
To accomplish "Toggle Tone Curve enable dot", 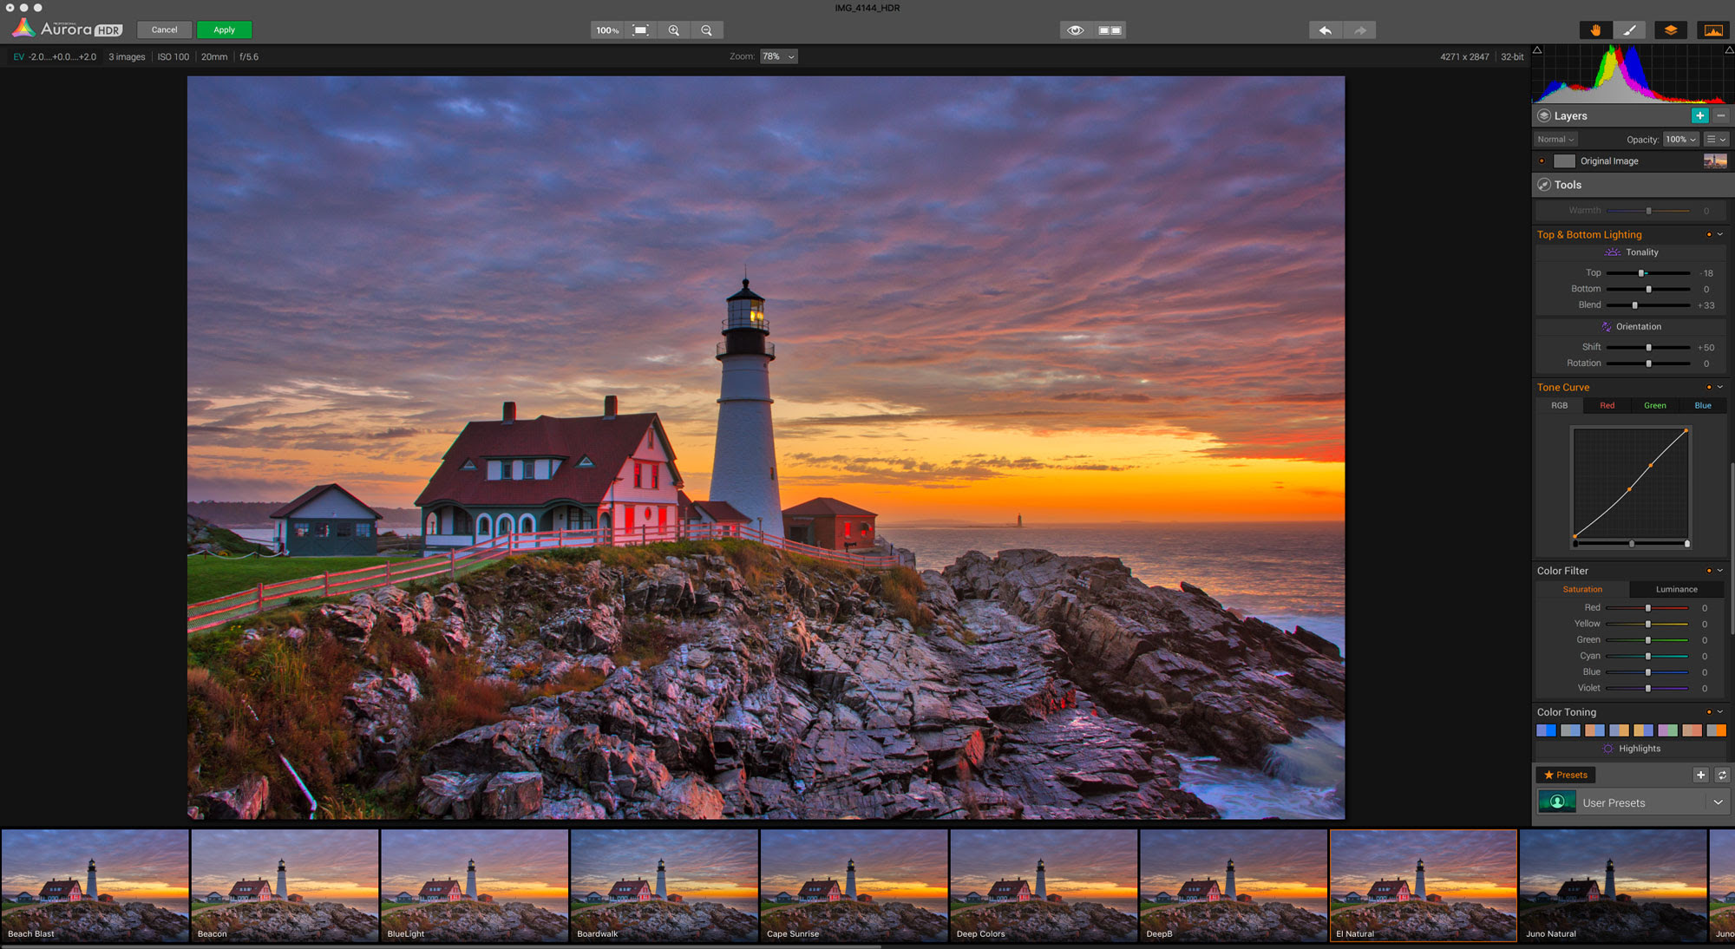I will click(1709, 387).
